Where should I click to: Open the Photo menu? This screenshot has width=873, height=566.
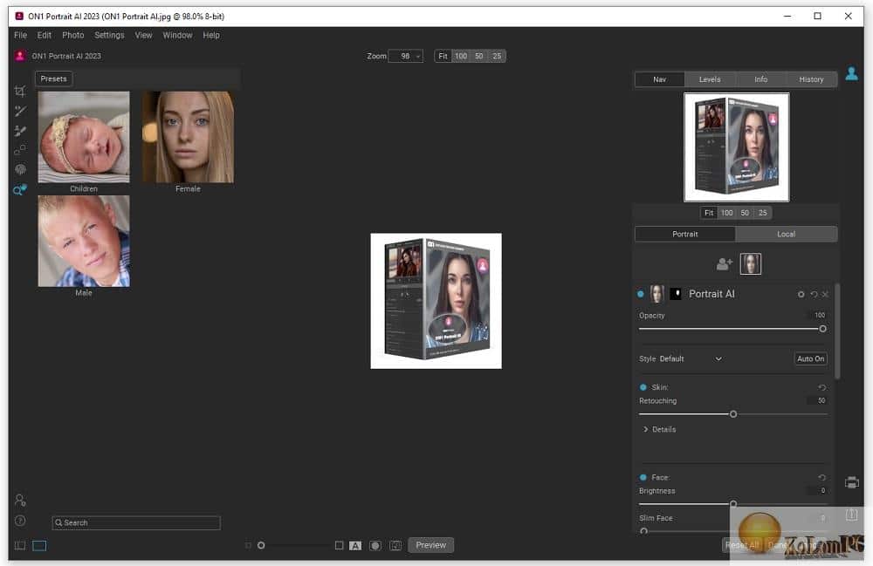pos(73,35)
